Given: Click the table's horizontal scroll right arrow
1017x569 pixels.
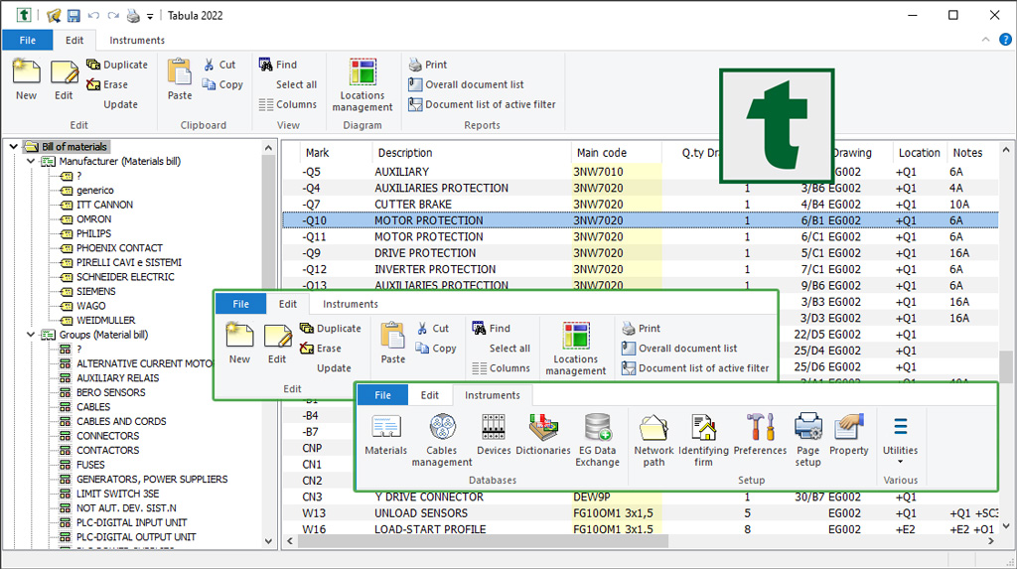Looking at the screenshot, I should click(990, 541).
